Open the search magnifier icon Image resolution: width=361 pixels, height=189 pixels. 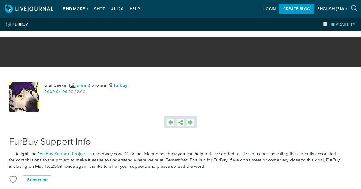pos(354,8)
